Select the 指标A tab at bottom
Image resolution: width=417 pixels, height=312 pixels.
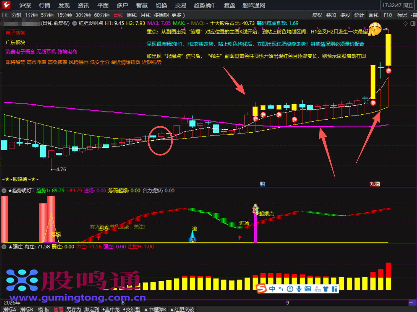click(9, 309)
